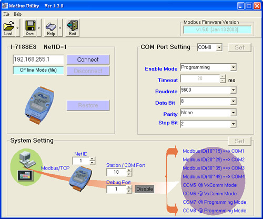Click the Disable debug port button

[x=145, y=189]
